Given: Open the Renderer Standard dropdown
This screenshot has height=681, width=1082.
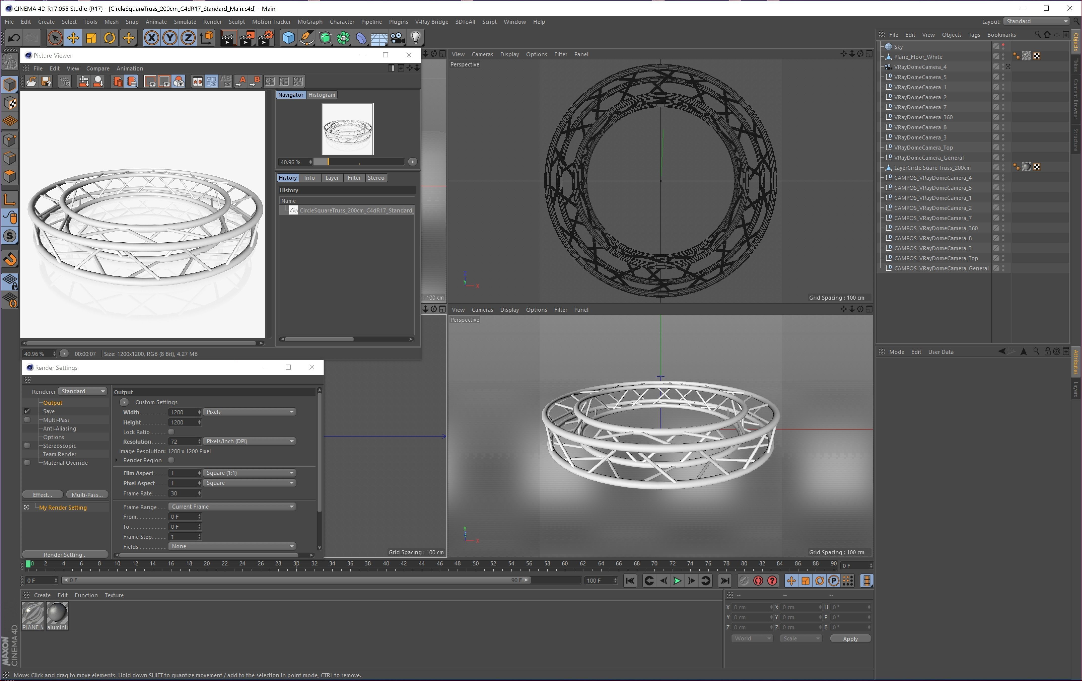Looking at the screenshot, I should (83, 391).
